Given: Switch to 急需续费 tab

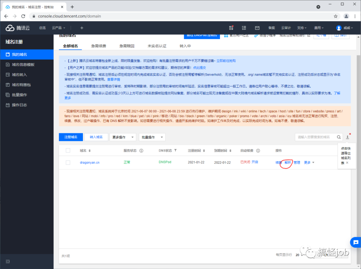Looking at the screenshot, I should click(x=99, y=46).
